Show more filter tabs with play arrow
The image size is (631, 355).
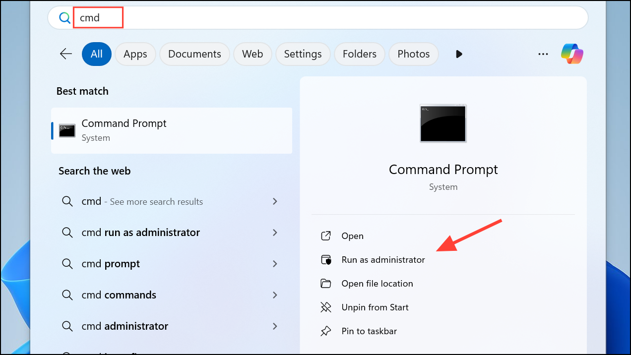point(459,54)
